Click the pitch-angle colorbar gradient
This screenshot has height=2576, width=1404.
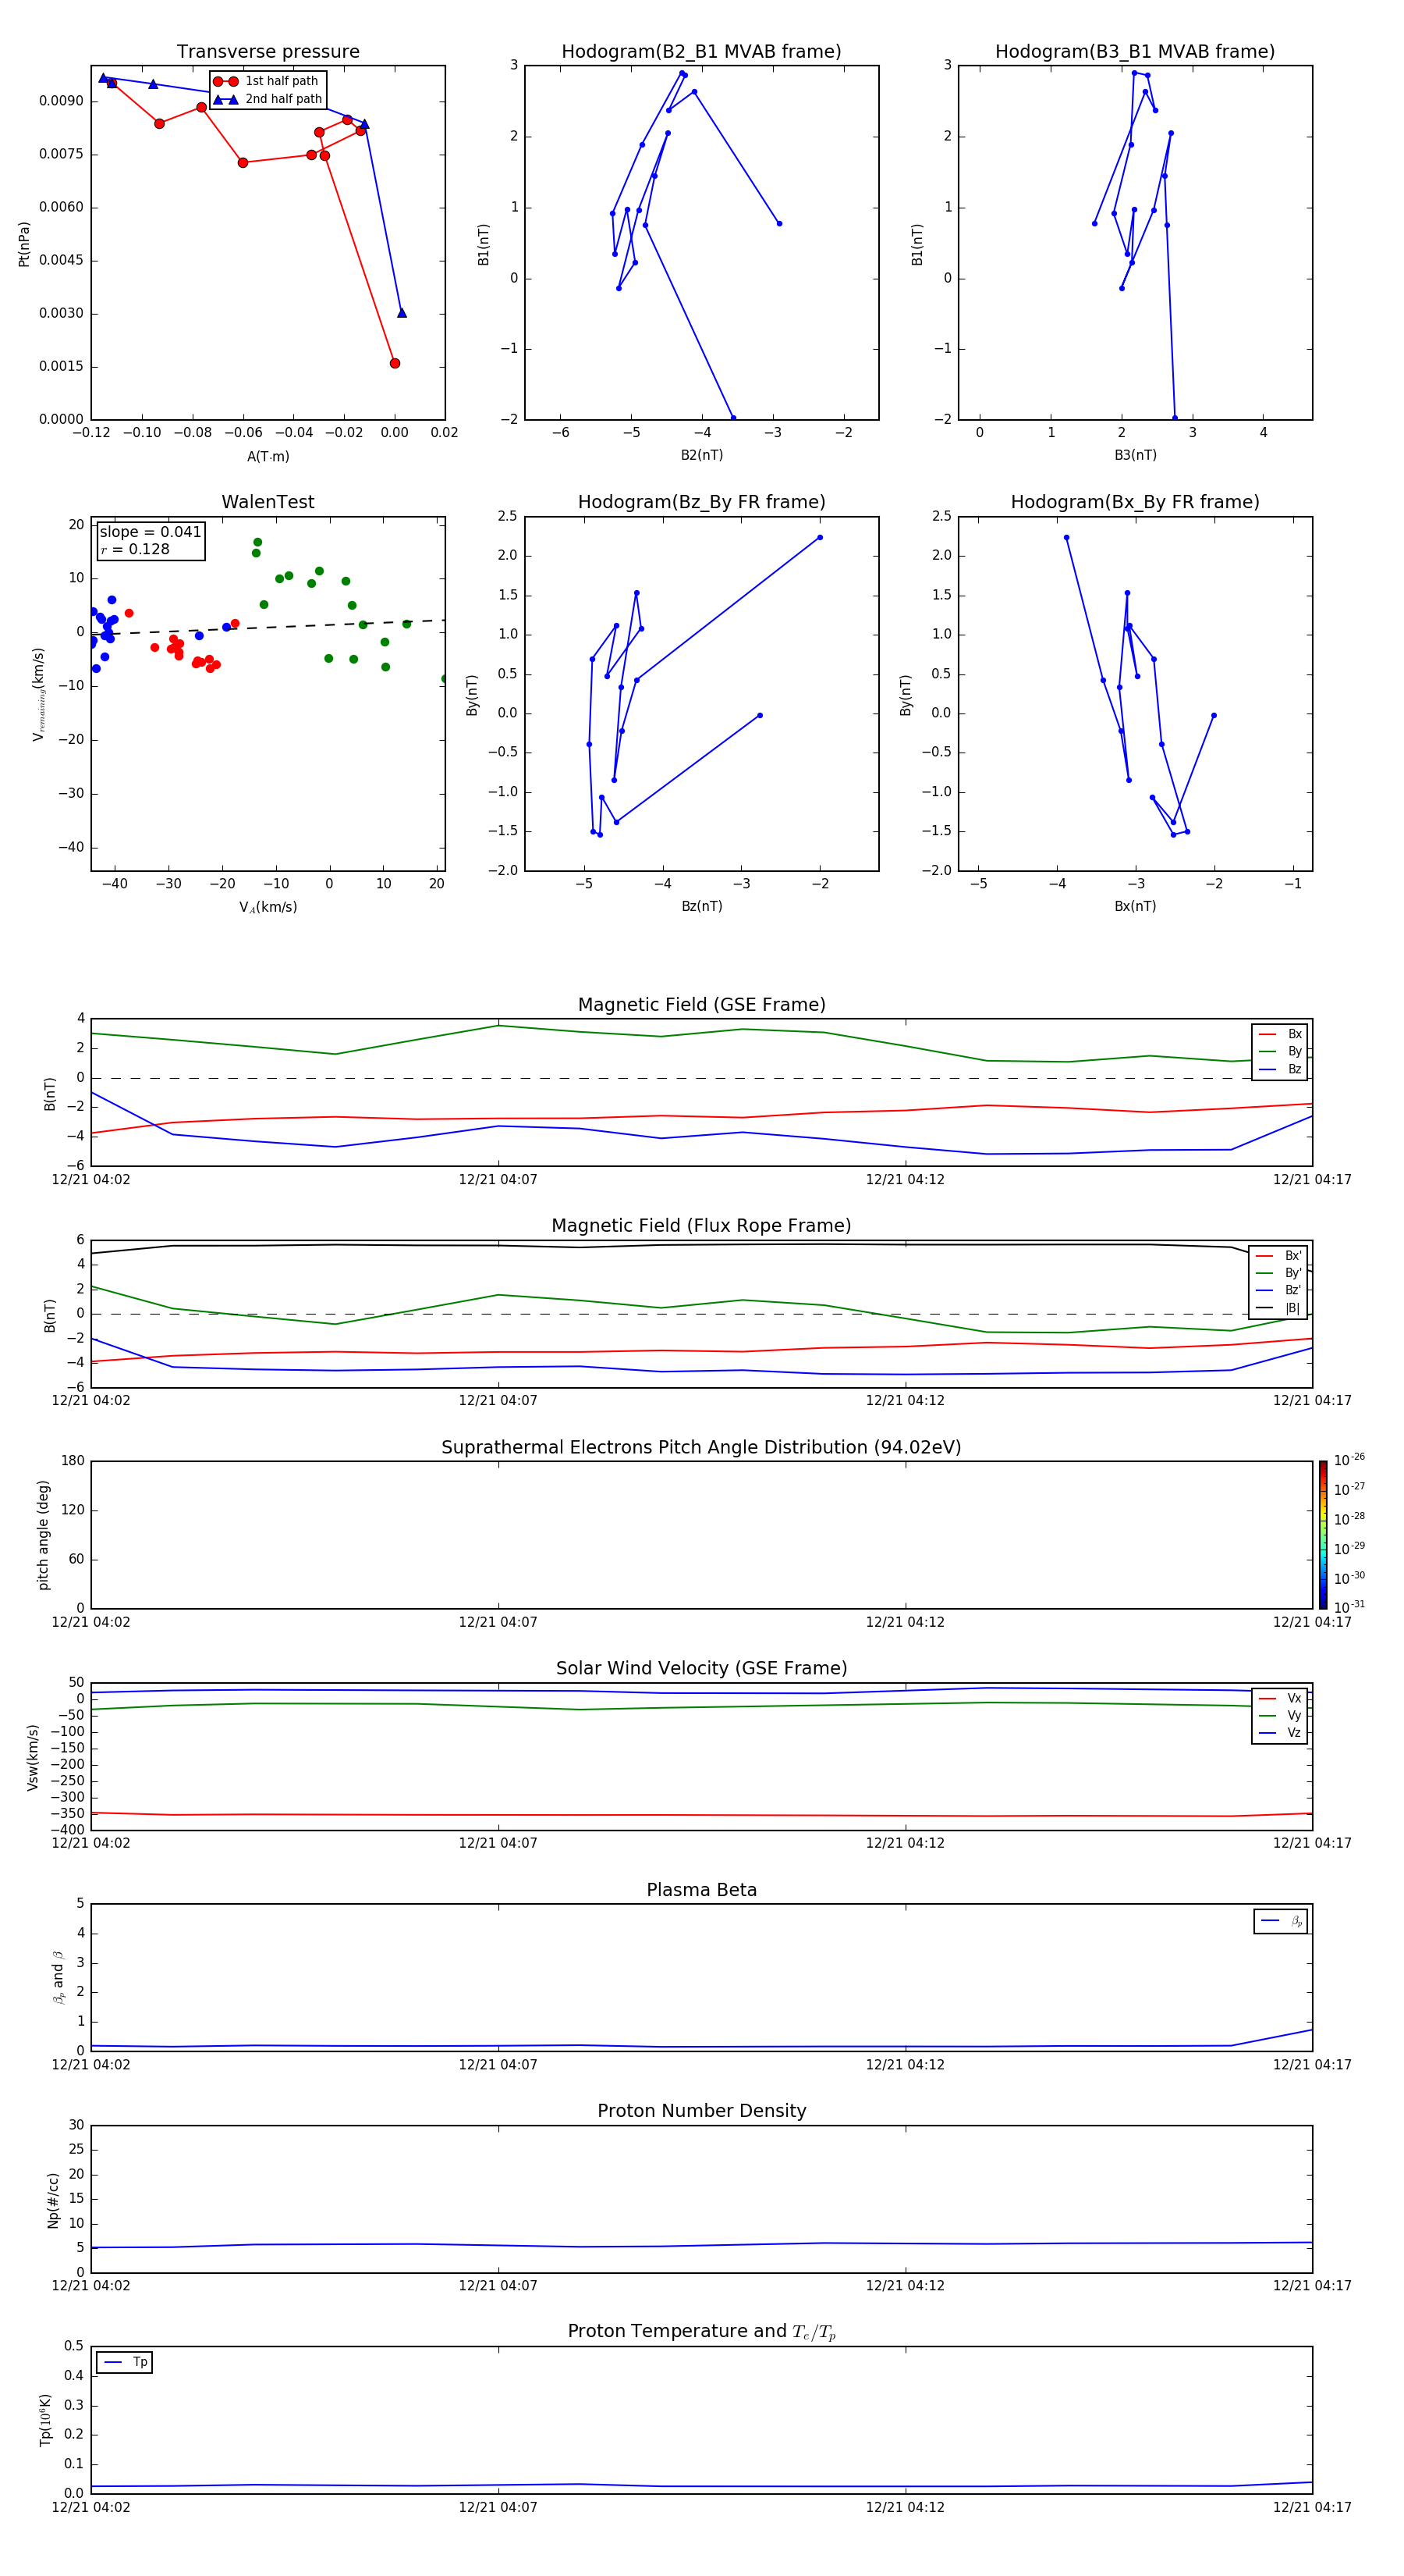(1323, 1535)
